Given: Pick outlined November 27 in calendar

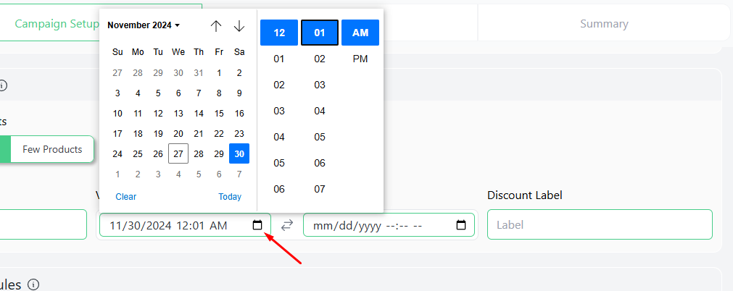Looking at the screenshot, I should click(x=178, y=153).
